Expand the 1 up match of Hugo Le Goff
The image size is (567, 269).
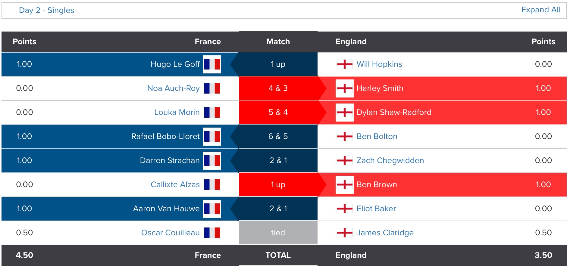click(278, 64)
